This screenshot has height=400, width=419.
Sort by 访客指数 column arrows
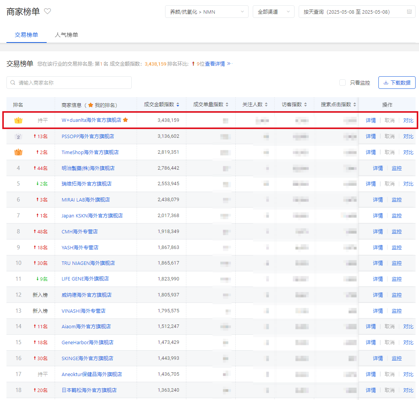click(306, 105)
